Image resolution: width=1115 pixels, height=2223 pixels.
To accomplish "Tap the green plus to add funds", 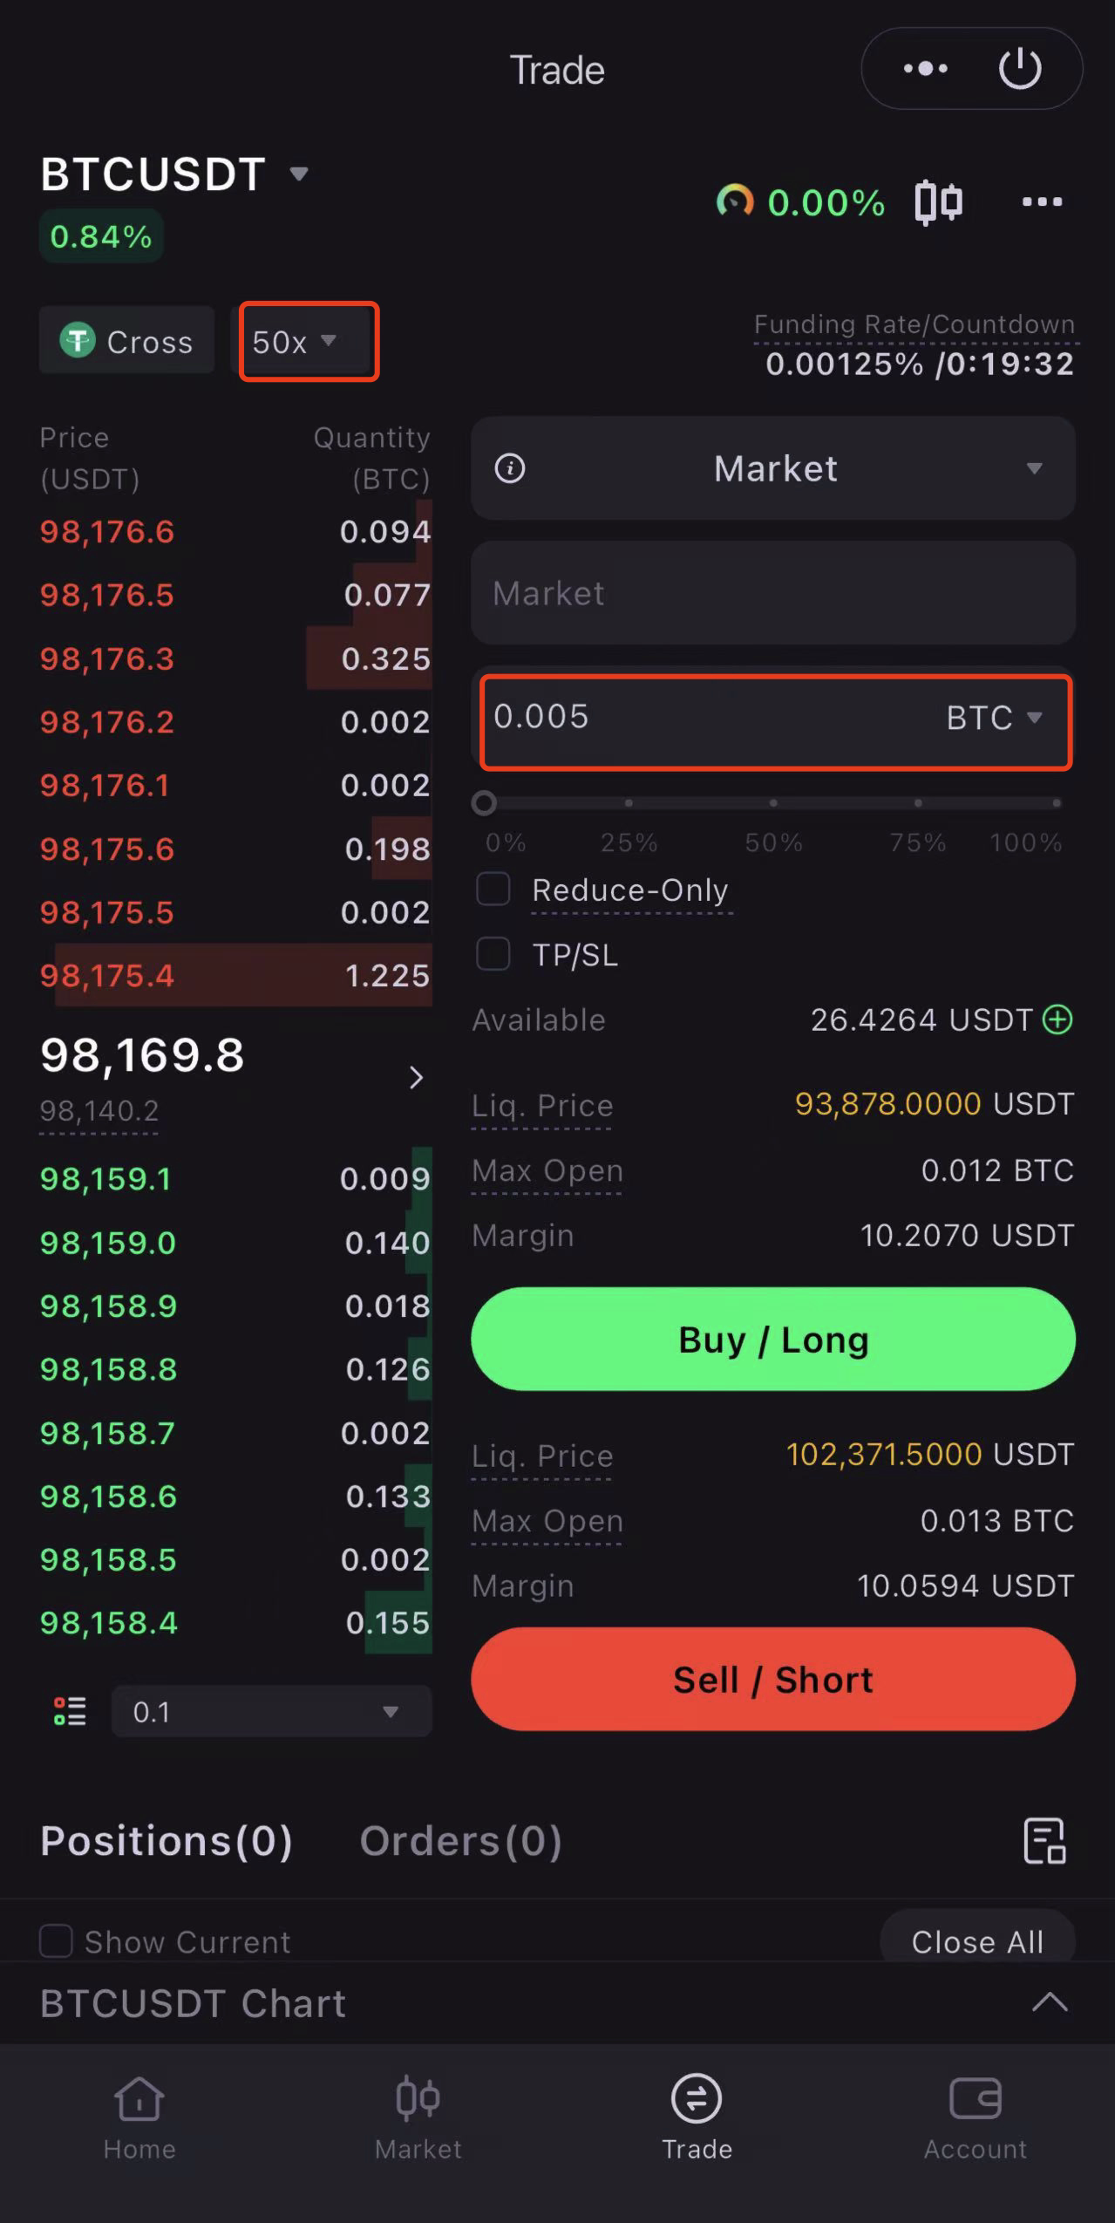I will [x=1057, y=1019].
